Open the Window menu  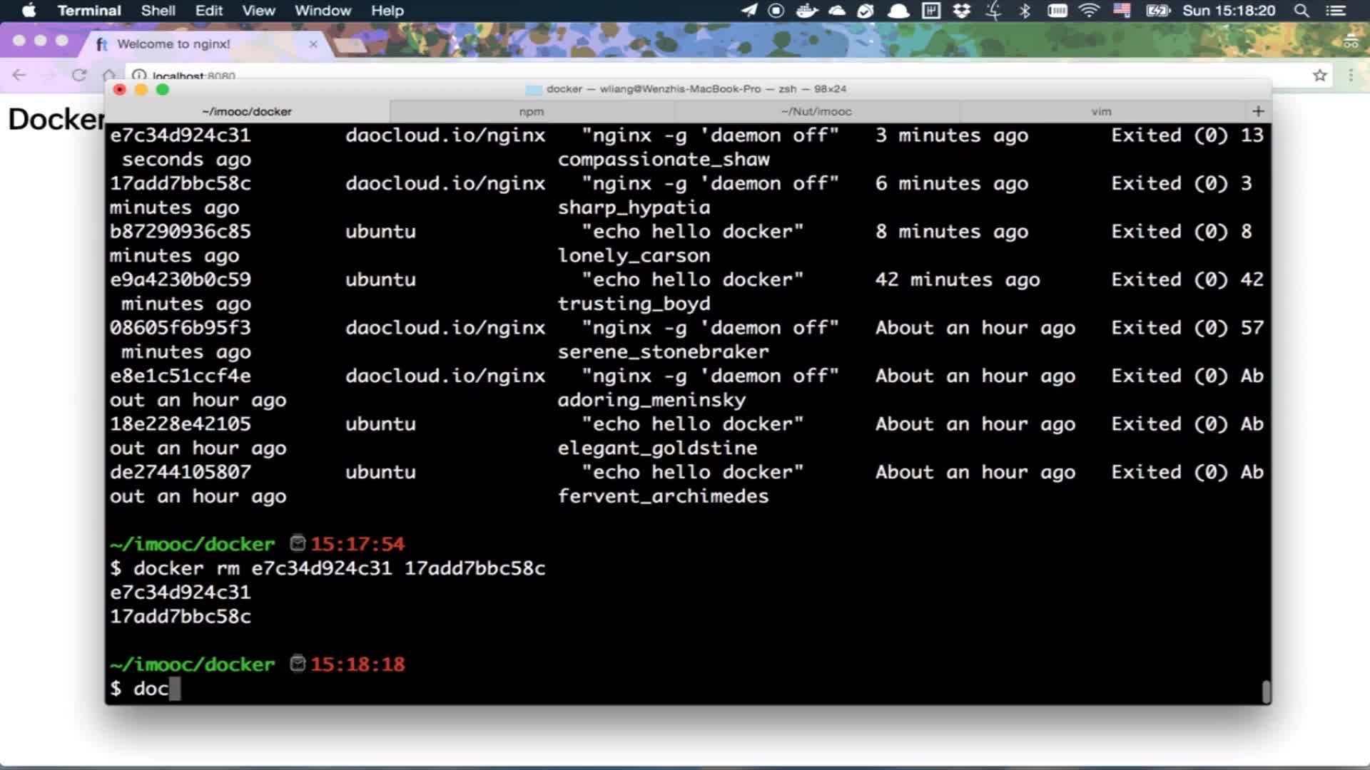click(323, 11)
